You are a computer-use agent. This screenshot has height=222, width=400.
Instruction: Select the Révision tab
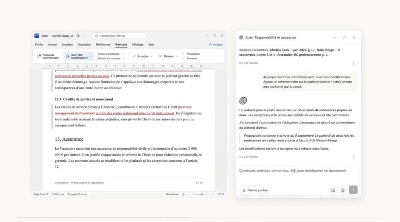121,45
